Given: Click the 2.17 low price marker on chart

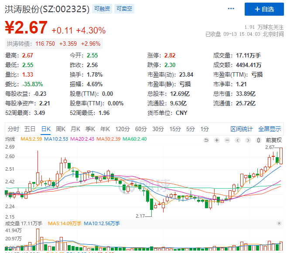Looking at the screenshot, I should coord(140,216).
